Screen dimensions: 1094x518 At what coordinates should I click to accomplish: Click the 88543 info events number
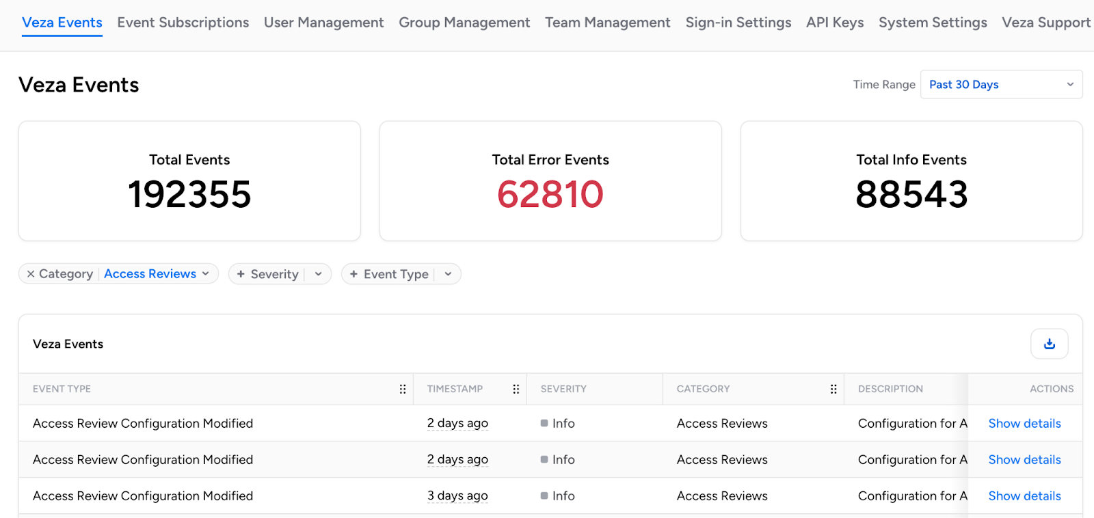(911, 194)
